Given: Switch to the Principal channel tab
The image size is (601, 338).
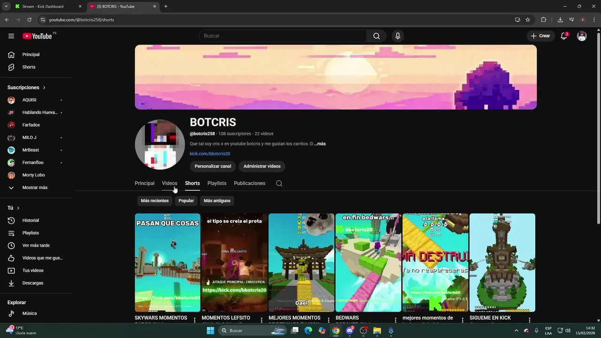Looking at the screenshot, I should tap(145, 184).
